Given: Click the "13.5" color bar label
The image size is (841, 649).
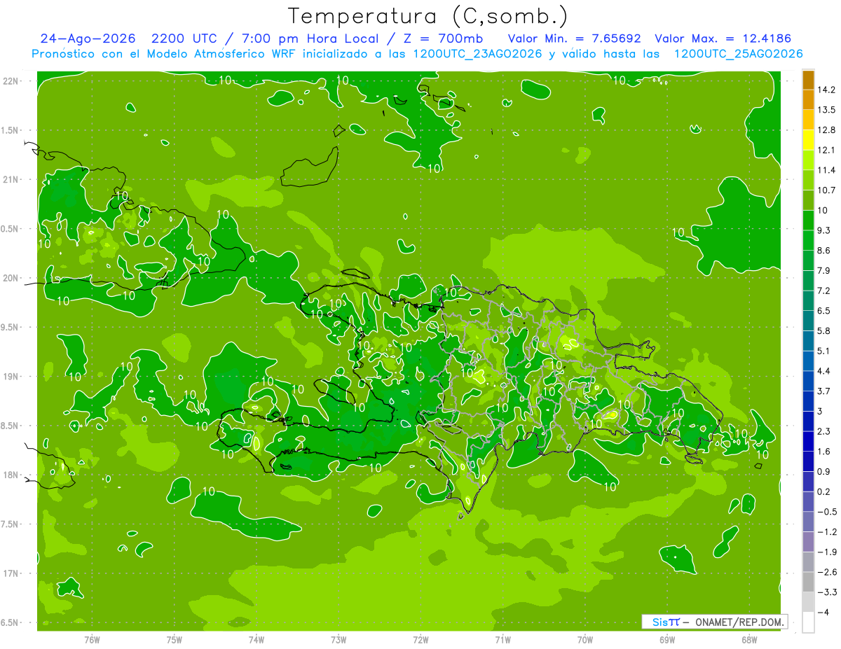Looking at the screenshot, I should pyautogui.click(x=826, y=110).
